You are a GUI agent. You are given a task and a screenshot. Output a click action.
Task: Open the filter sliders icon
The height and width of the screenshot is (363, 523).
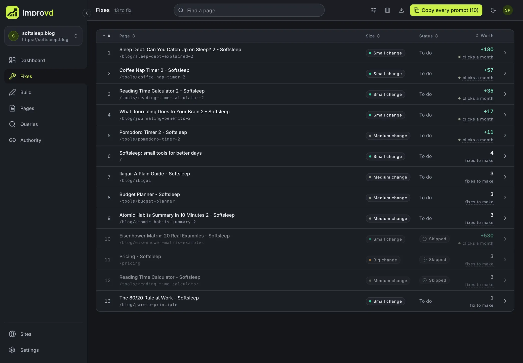pos(374,10)
